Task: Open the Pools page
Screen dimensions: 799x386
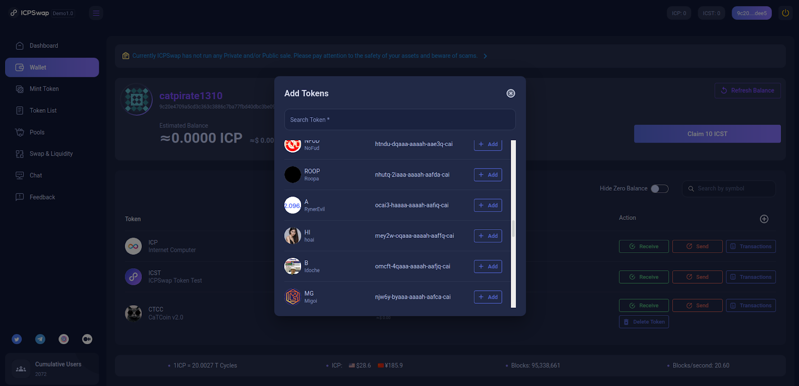Action: tap(52, 132)
